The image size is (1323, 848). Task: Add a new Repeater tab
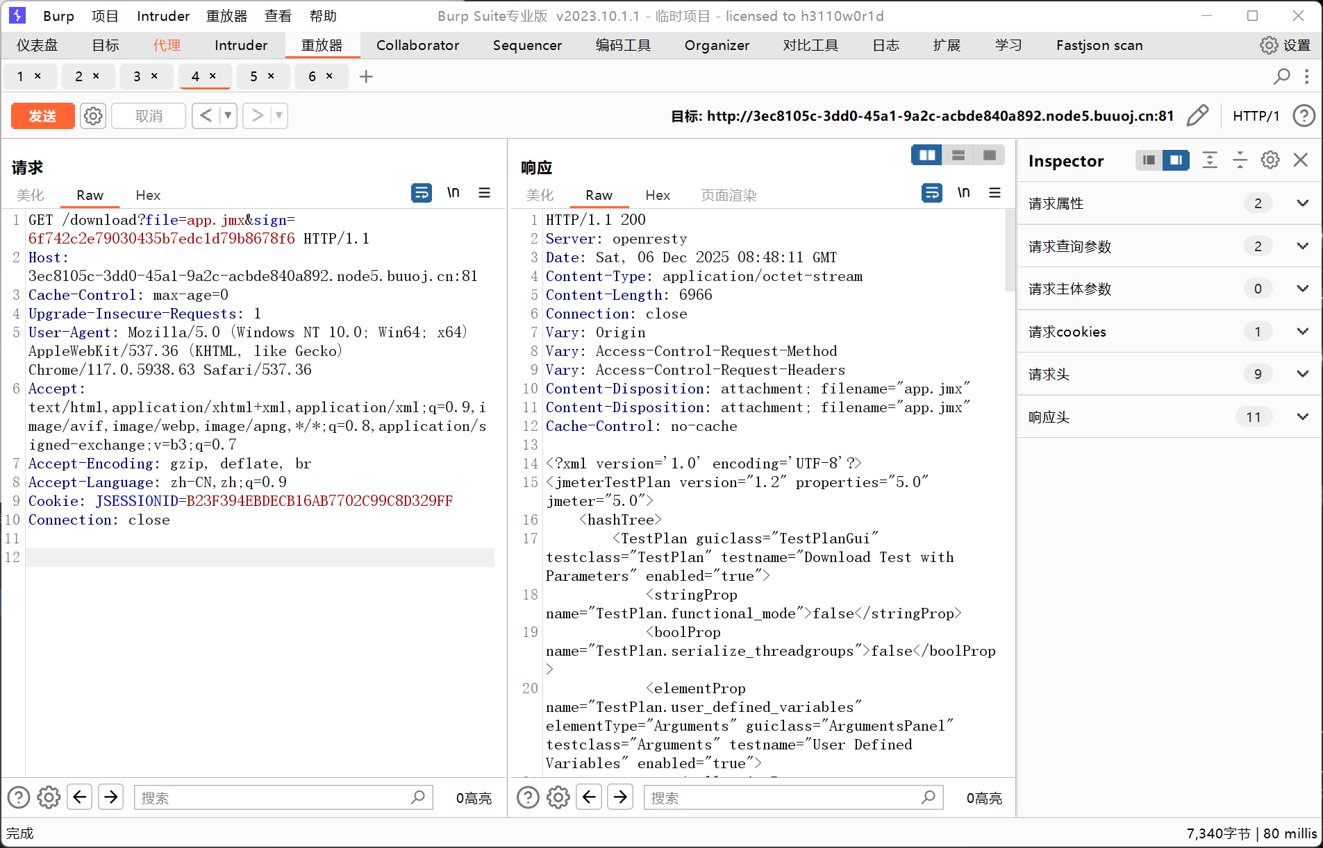(x=366, y=76)
